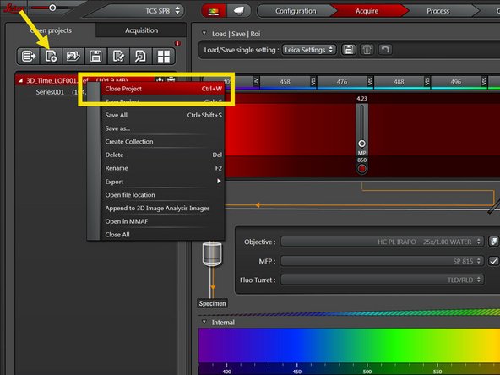Click the Internal spectrum color bar
This screenshot has height=375, width=500.
pyautogui.click(x=349, y=345)
